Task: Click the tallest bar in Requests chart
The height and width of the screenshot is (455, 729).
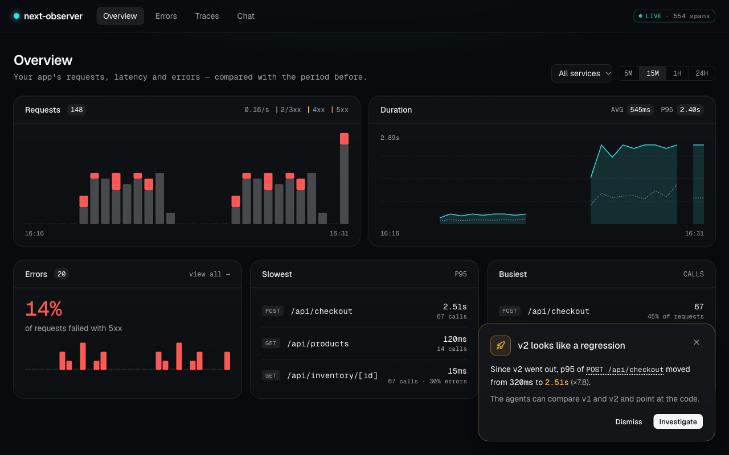Action: coord(344,179)
